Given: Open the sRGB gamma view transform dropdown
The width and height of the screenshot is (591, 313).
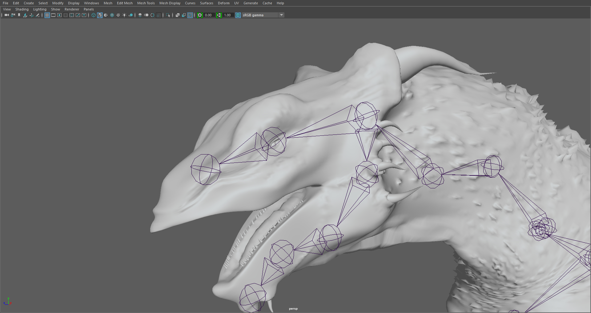Looking at the screenshot, I should point(281,15).
